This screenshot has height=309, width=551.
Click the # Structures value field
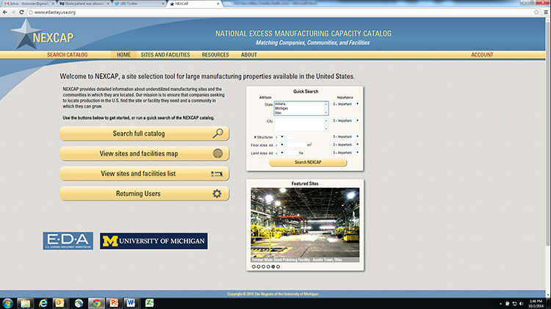(x=289, y=137)
